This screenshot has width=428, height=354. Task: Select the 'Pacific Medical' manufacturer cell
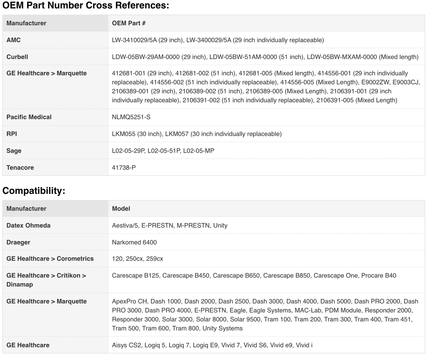pyautogui.click(x=55, y=117)
